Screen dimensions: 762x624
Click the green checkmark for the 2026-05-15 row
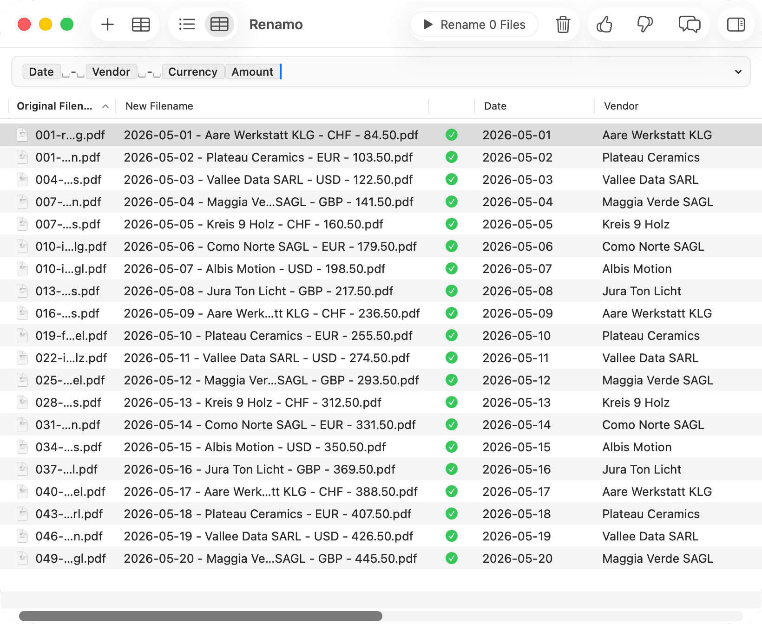point(452,447)
